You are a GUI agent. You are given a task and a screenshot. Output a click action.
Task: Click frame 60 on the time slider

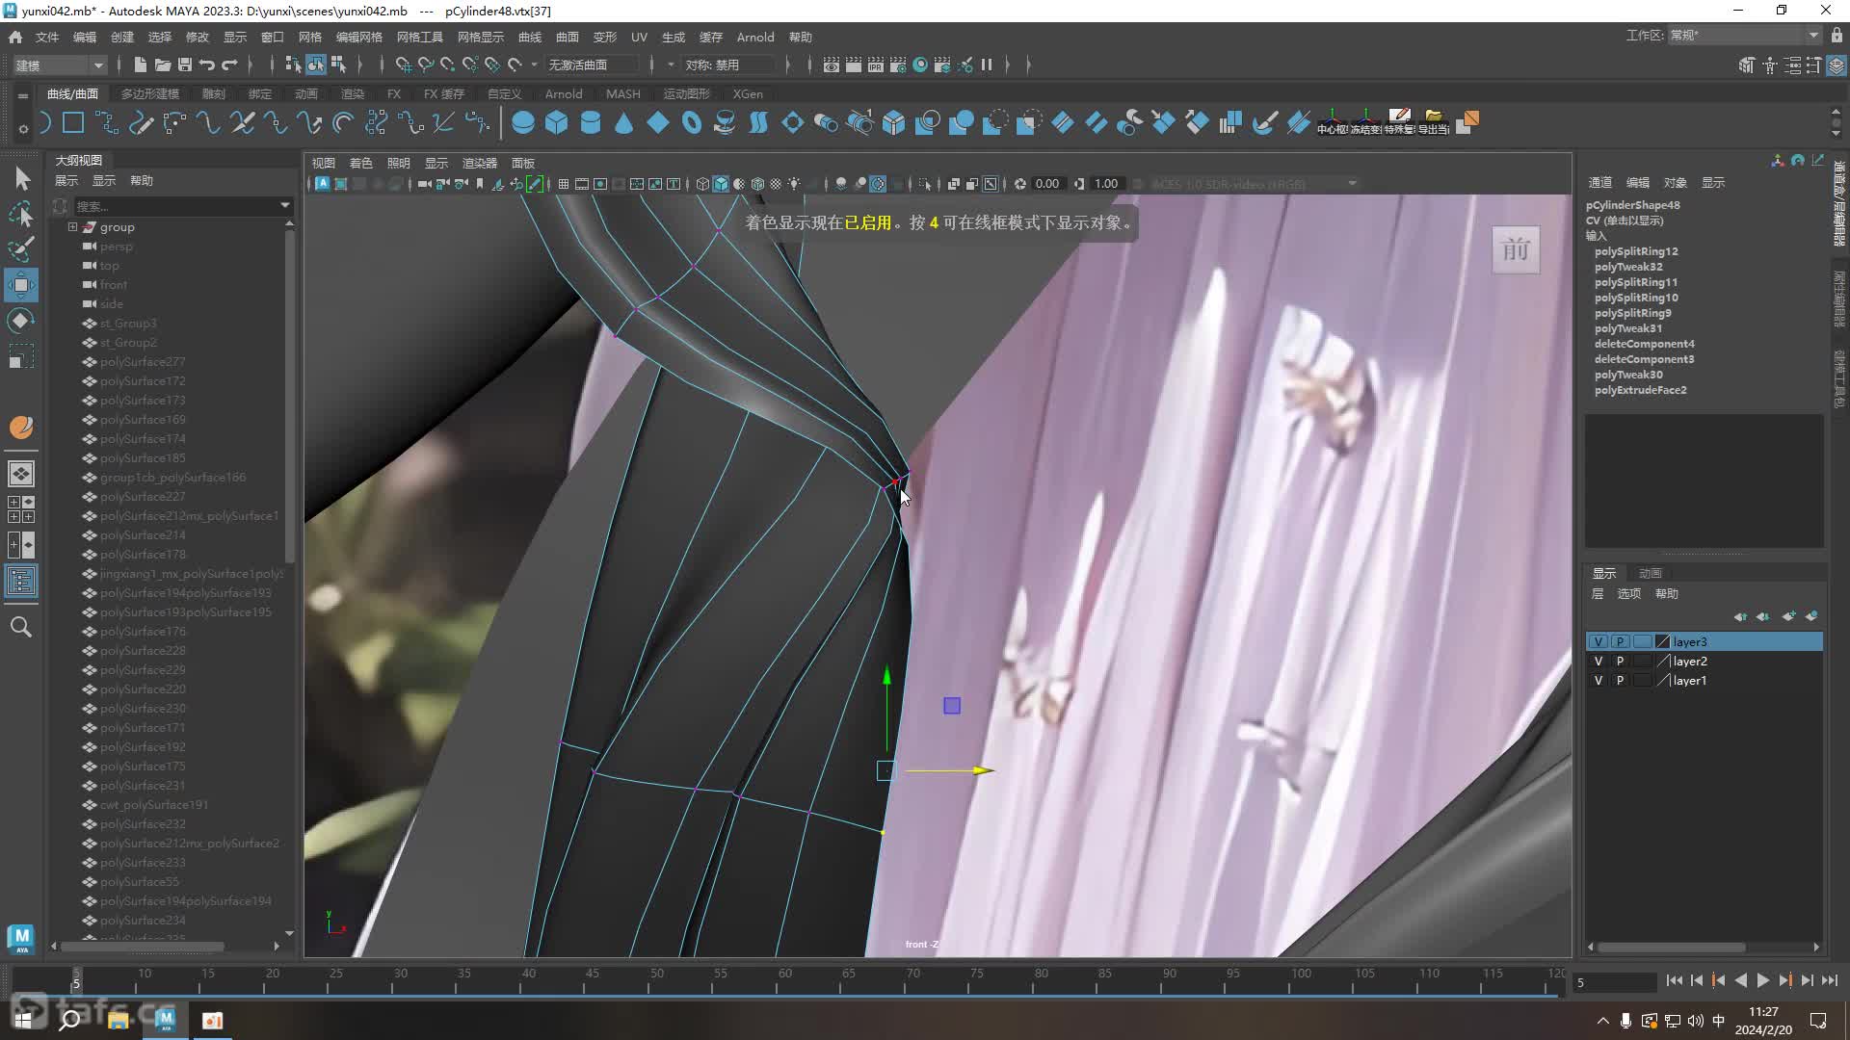(784, 980)
